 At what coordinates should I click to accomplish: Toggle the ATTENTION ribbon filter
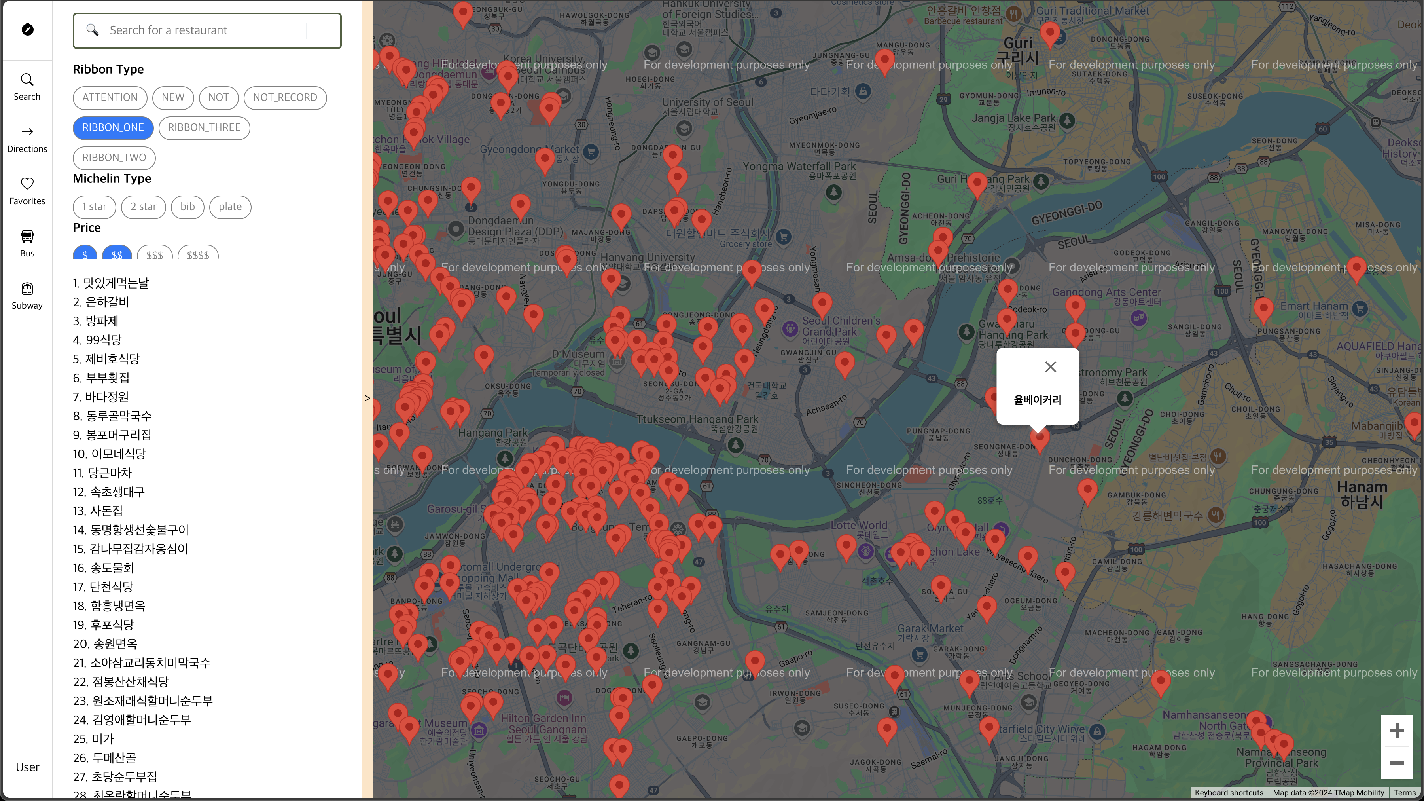pyautogui.click(x=110, y=97)
